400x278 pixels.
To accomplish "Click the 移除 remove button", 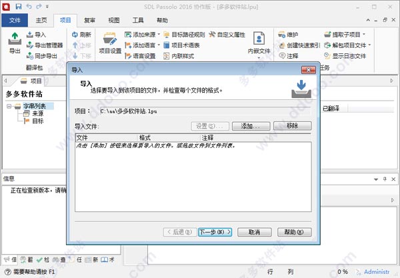I will (x=293, y=126).
